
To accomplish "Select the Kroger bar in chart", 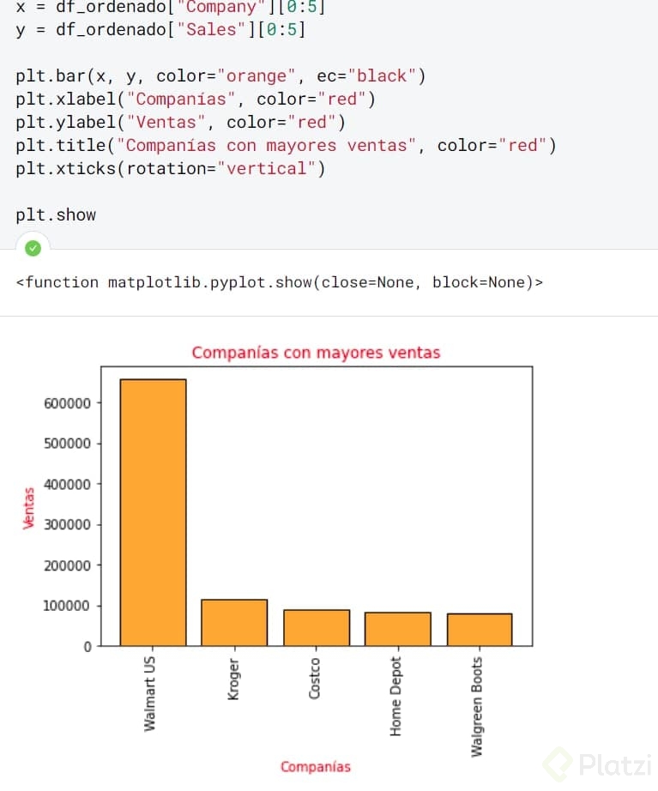I will point(234,622).
